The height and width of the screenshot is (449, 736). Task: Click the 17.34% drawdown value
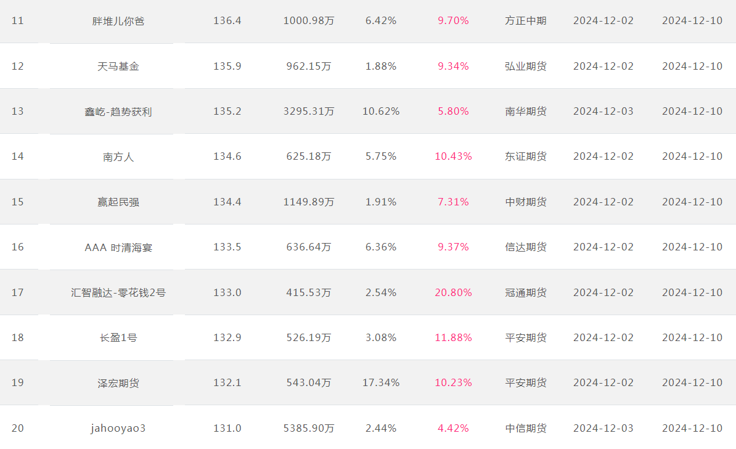click(381, 383)
